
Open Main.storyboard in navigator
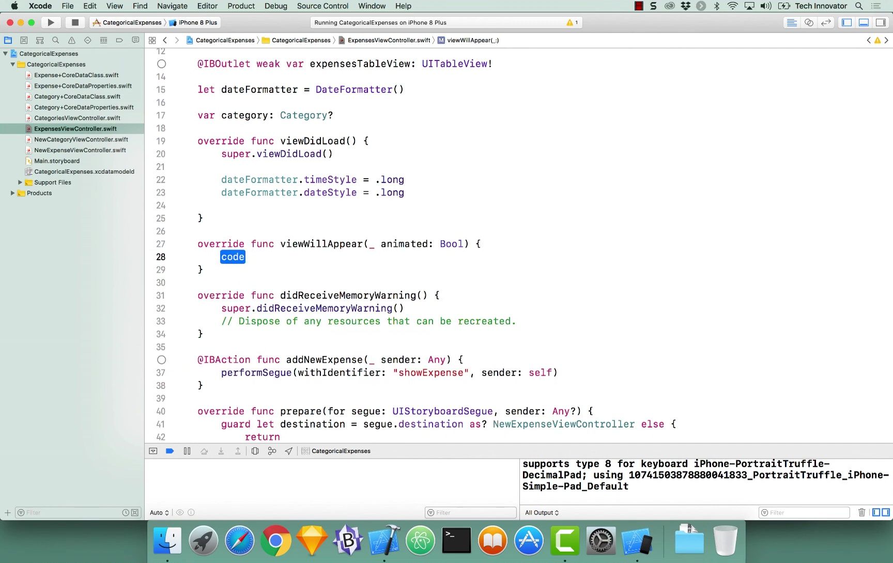pos(57,161)
